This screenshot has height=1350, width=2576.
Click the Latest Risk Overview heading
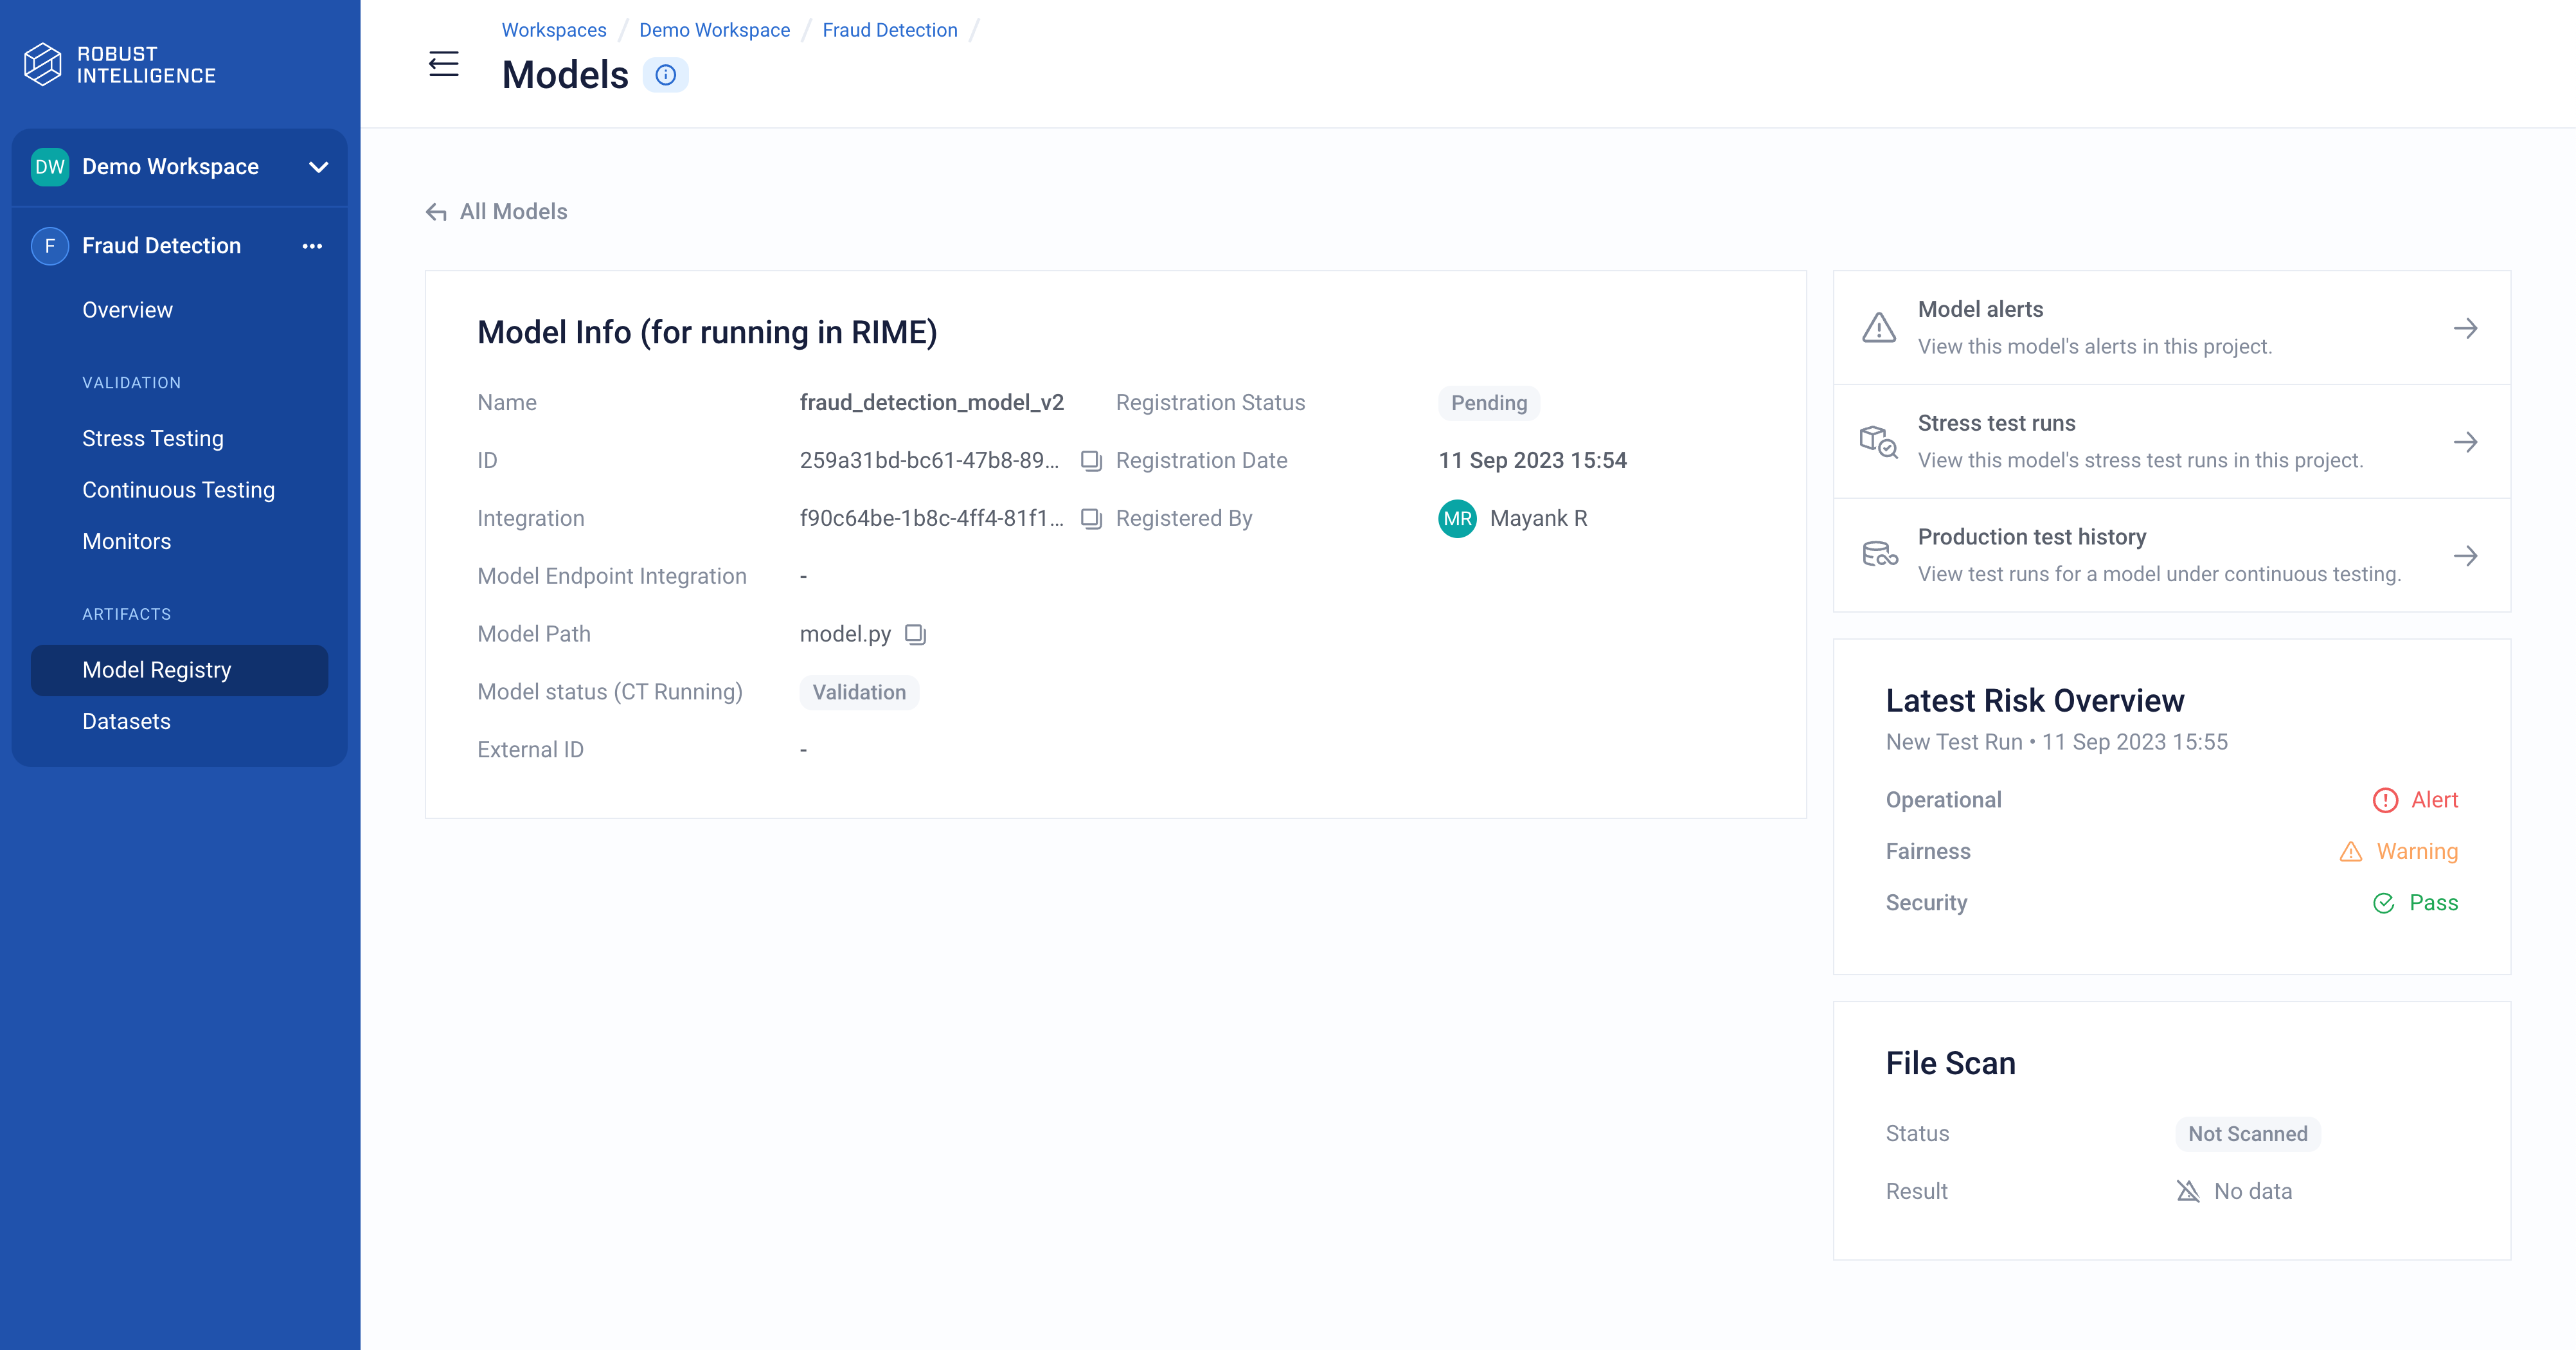tap(2035, 701)
